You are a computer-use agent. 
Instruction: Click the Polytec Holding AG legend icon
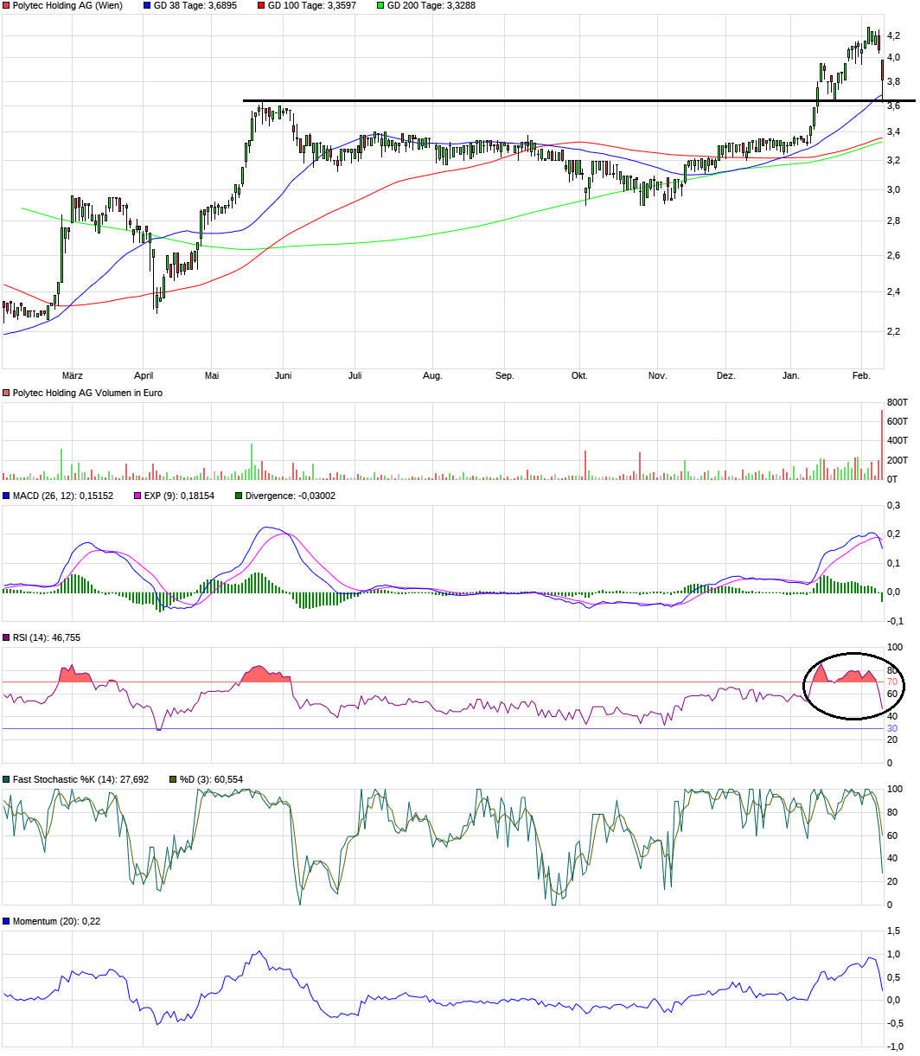click(x=6, y=7)
